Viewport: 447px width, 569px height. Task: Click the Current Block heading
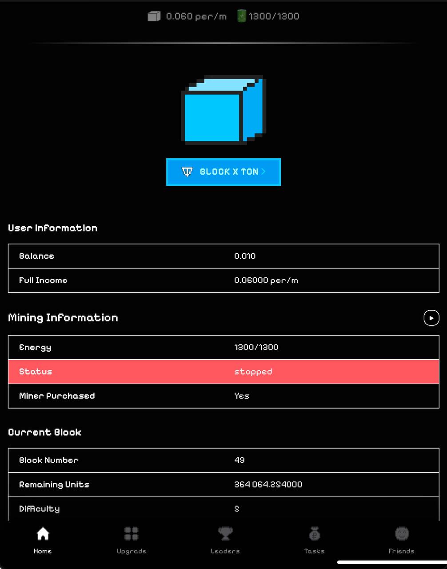coord(44,433)
